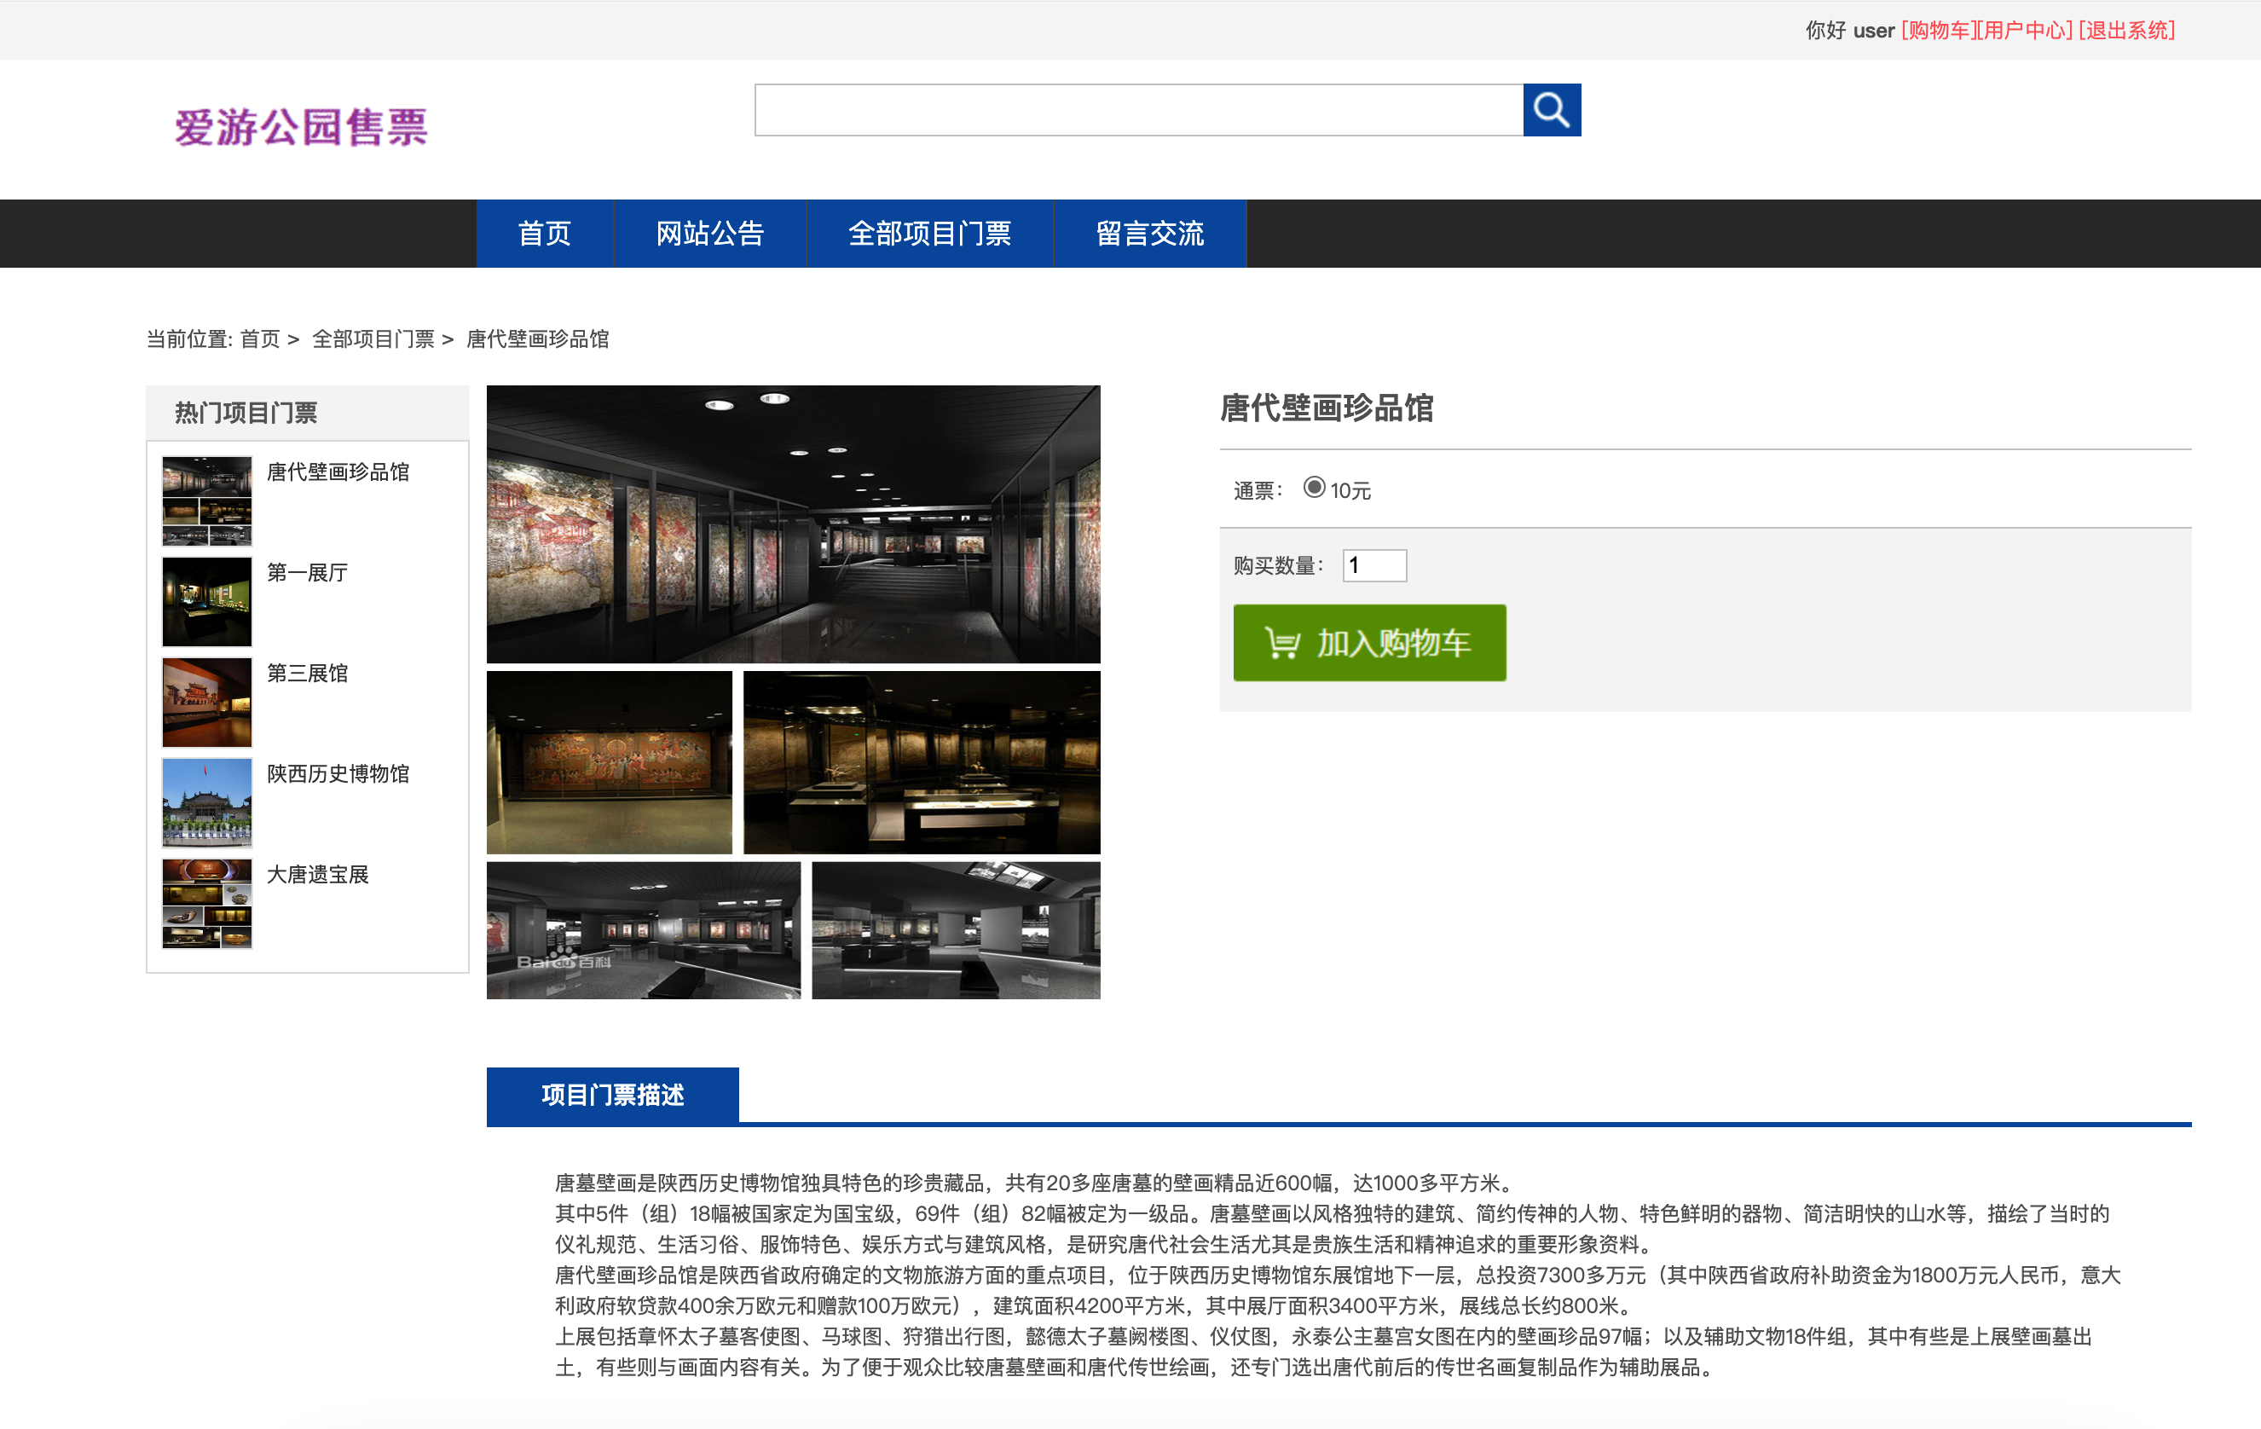Click the search magnifier icon
2261x1429 pixels.
(1551, 109)
